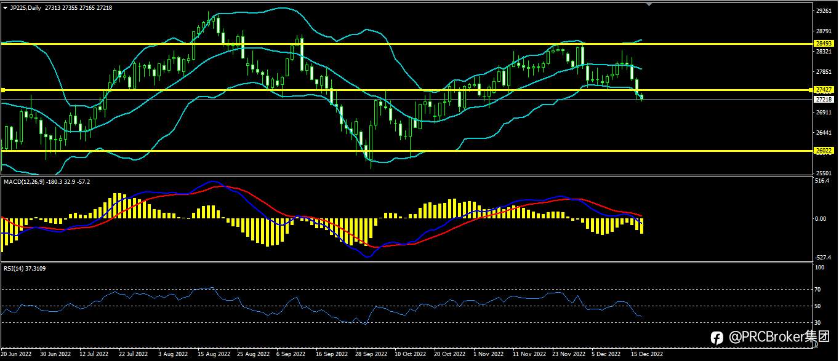Click the RSI 30 level label
This screenshot has height=361, width=839.
819,322
